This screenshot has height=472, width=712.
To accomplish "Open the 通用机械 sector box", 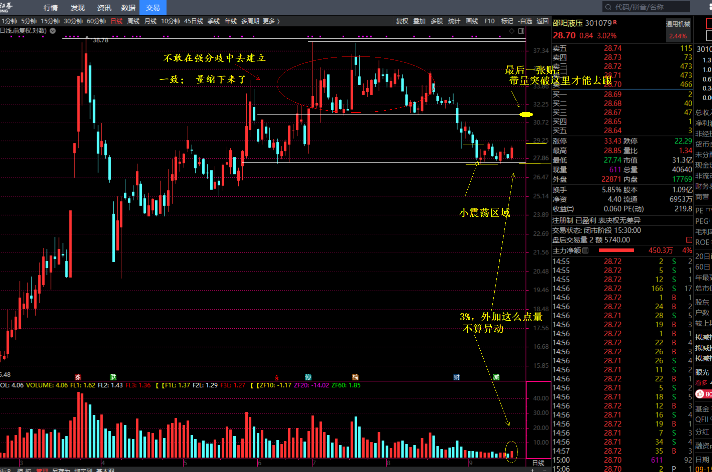I will pyautogui.click(x=678, y=30).
